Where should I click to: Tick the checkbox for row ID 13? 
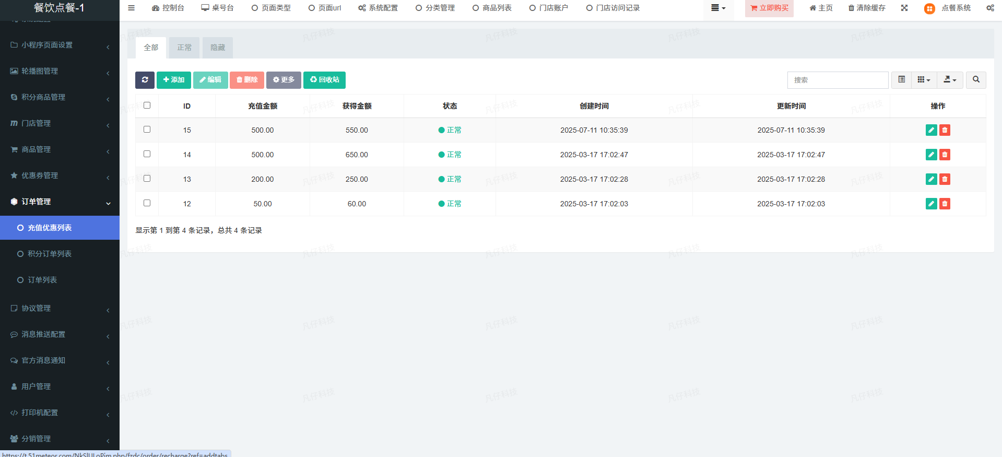click(147, 179)
